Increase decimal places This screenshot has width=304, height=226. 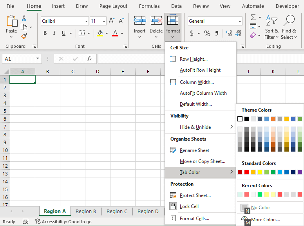228,33
